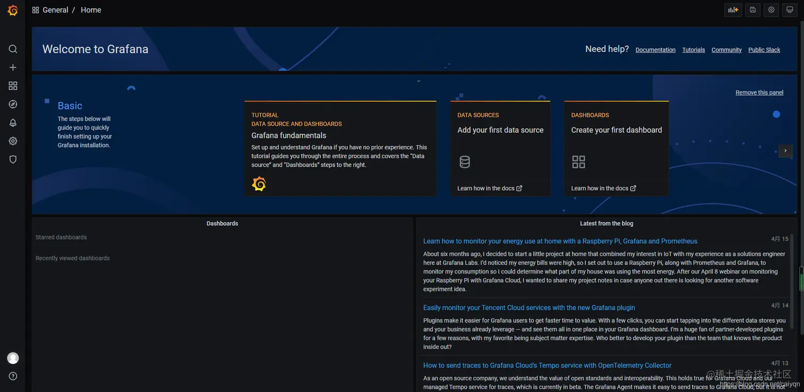This screenshot has width=804, height=392.
Task: Click the database icon in the Data Sources card
Action: [x=465, y=162]
